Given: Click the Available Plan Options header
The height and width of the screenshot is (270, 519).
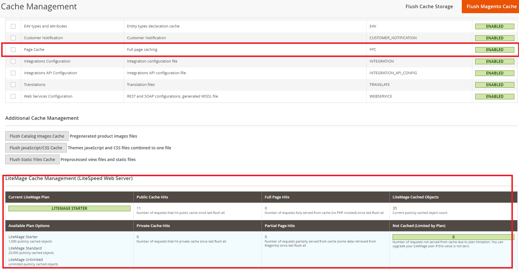Looking at the screenshot, I should point(29,226).
